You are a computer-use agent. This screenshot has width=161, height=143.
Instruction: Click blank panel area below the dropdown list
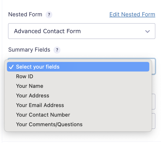click(x=78, y=137)
